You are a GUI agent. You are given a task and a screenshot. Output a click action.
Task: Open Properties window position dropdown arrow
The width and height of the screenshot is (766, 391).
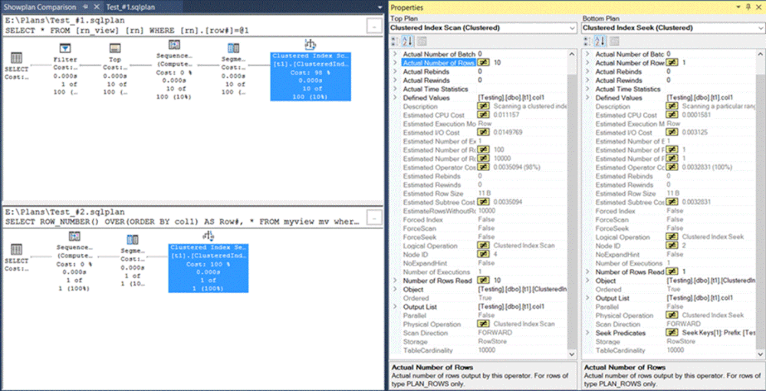(738, 8)
